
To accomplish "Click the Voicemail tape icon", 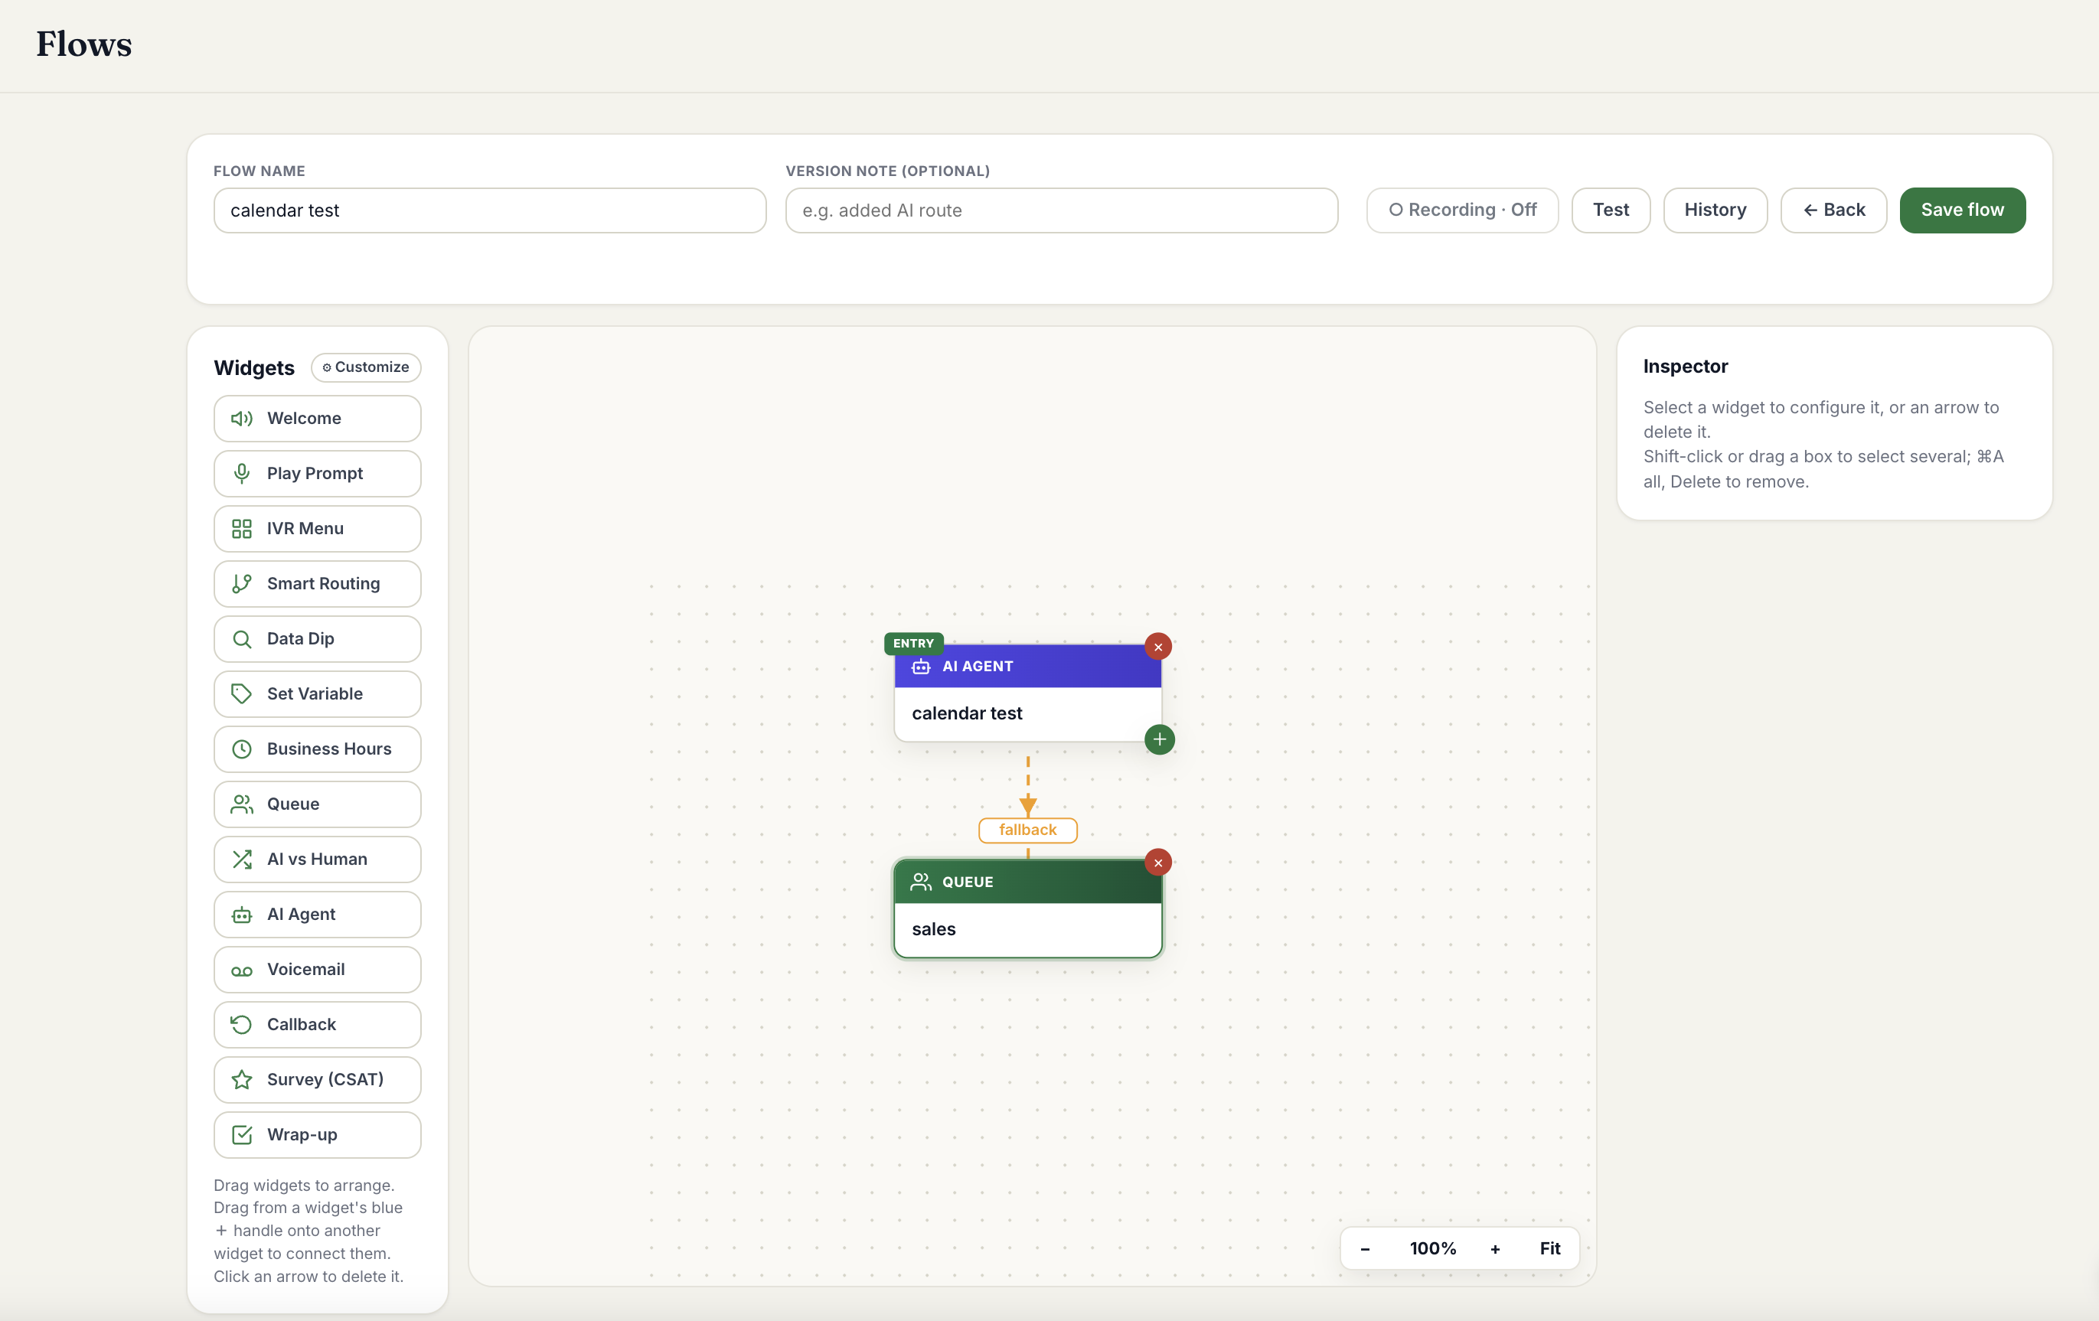I will [241, 970].
